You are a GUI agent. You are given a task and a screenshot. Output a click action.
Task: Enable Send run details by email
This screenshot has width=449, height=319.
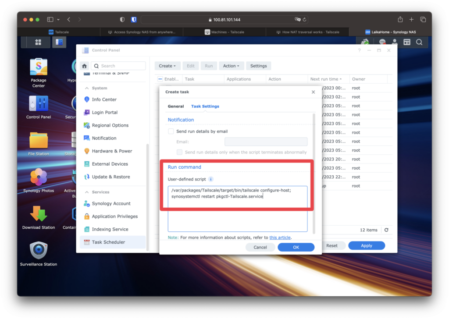(x=171, y=131)
